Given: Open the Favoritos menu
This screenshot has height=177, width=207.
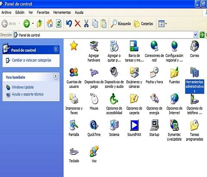Looking at the screenshot, I should 43,13.
